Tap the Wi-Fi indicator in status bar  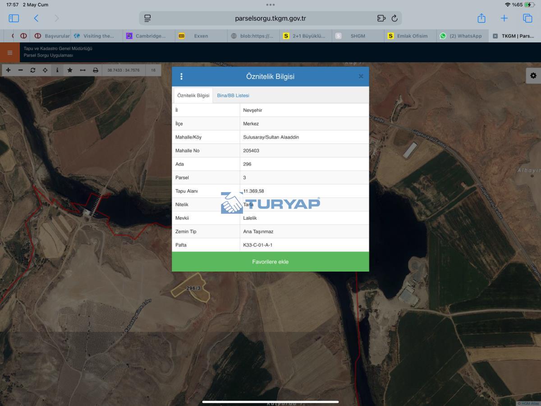508,5
